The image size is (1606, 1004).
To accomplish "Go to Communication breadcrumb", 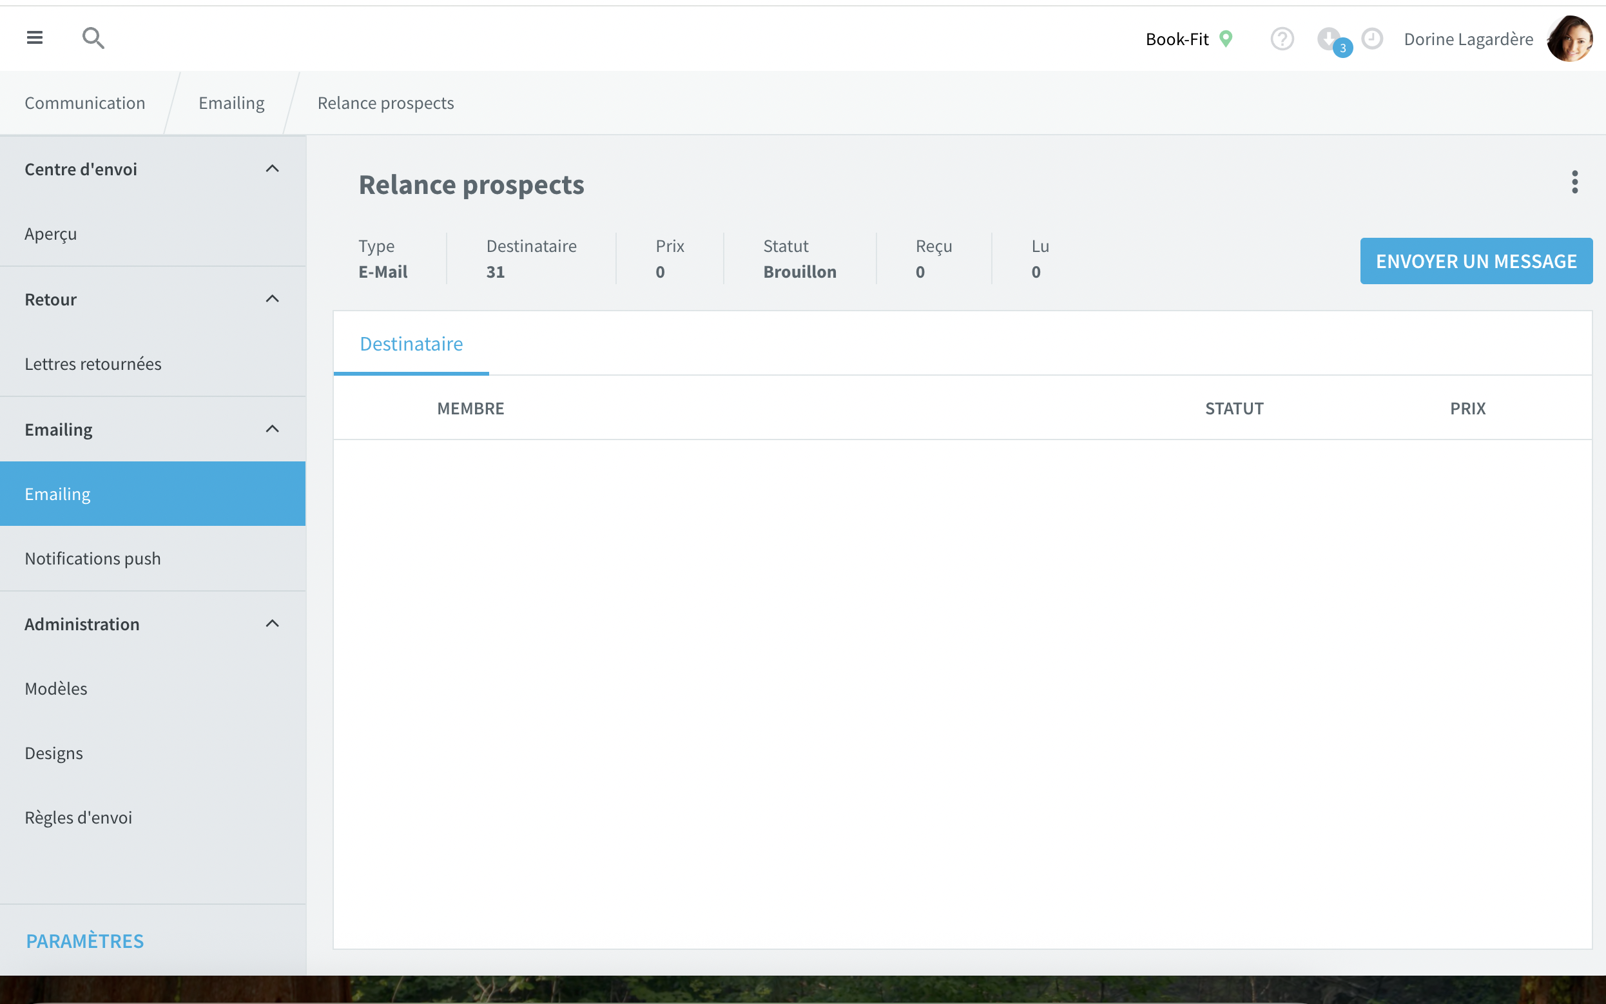I will pos(85,103).
